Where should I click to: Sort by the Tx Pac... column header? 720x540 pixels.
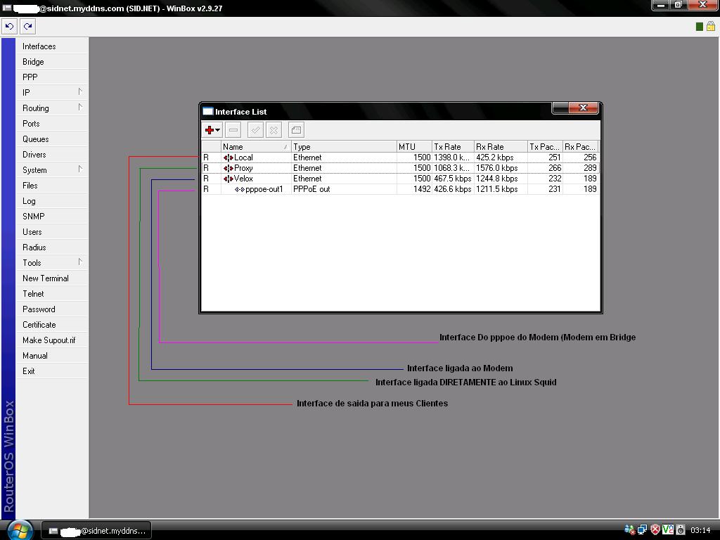[x=545, y=147]
